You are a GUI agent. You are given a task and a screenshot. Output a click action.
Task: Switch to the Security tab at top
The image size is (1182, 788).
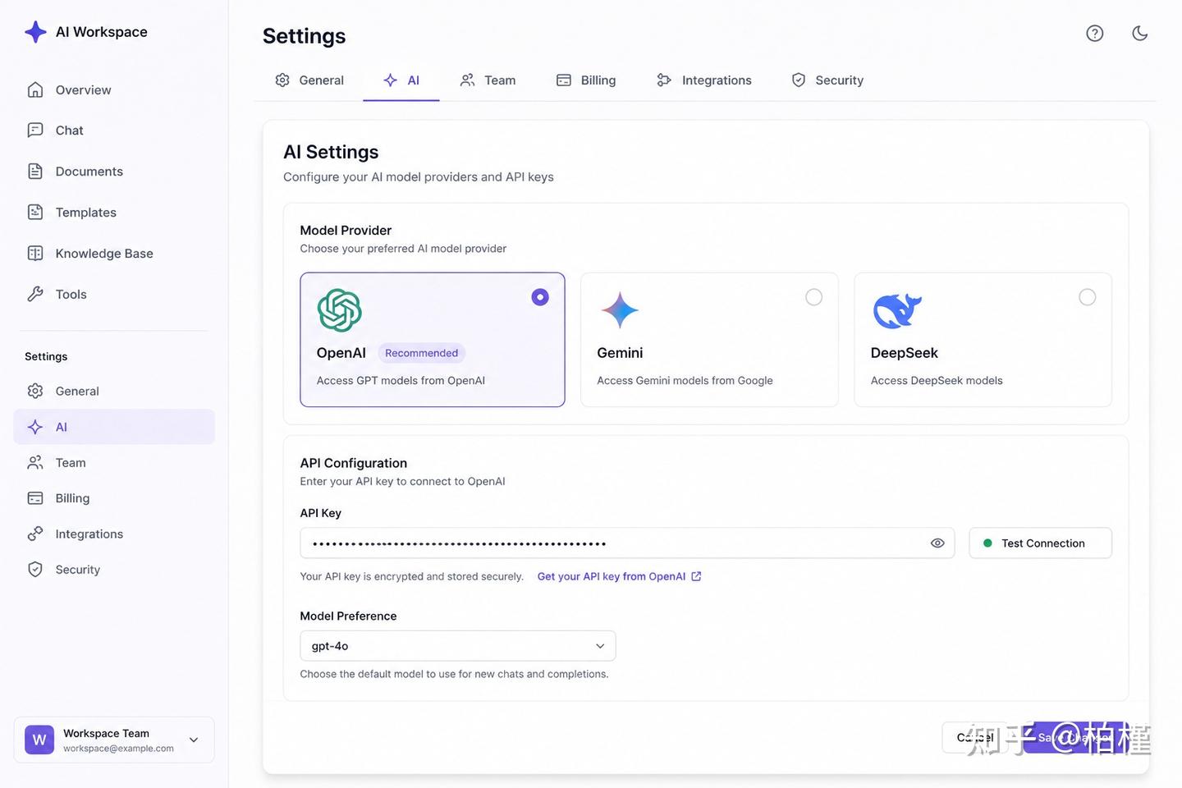coord(827,80)
